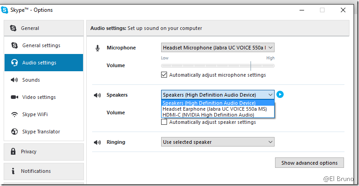Click the WiFi icon for Skype WiFi
Viewport: 359px width, 186px height.
pyautogui.click(x=14, y=114)
